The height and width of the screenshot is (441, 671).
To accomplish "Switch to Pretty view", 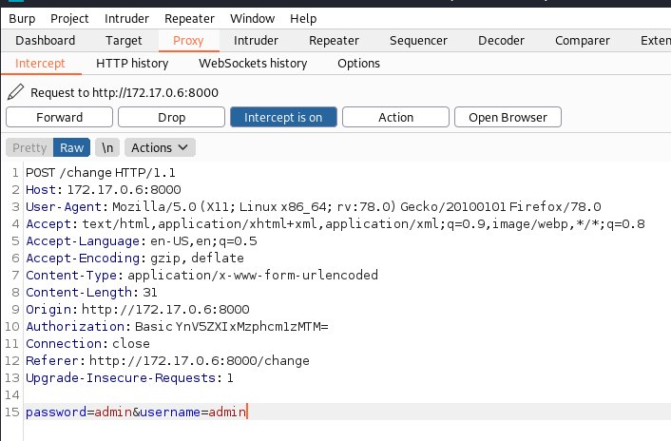I will tap(29, 147).
